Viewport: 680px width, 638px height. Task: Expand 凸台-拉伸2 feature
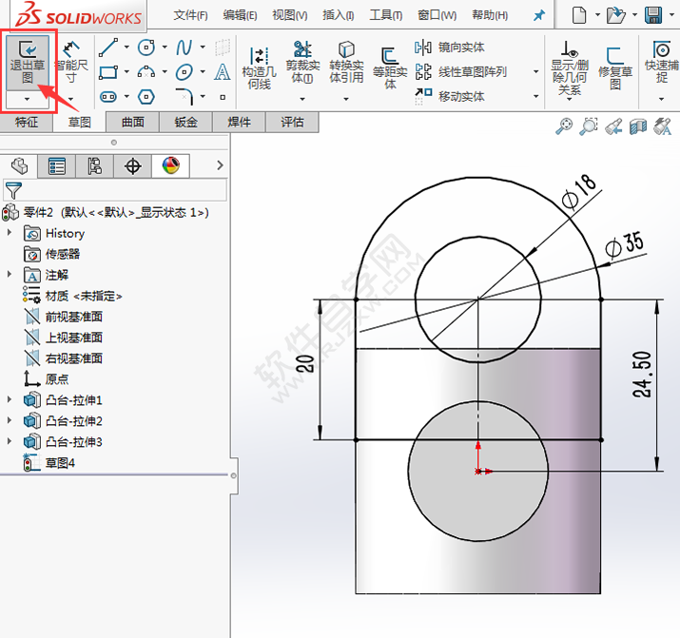coord(10,420)
